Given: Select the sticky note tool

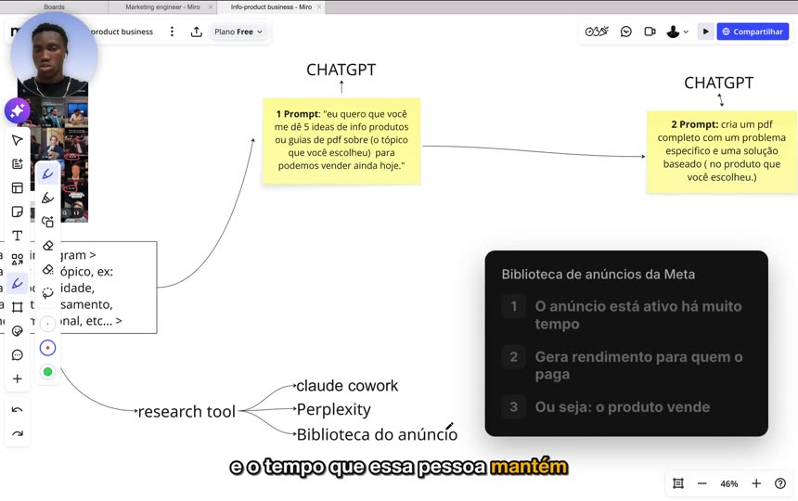Looking at the screenshot, I should [x=18, y=212].
